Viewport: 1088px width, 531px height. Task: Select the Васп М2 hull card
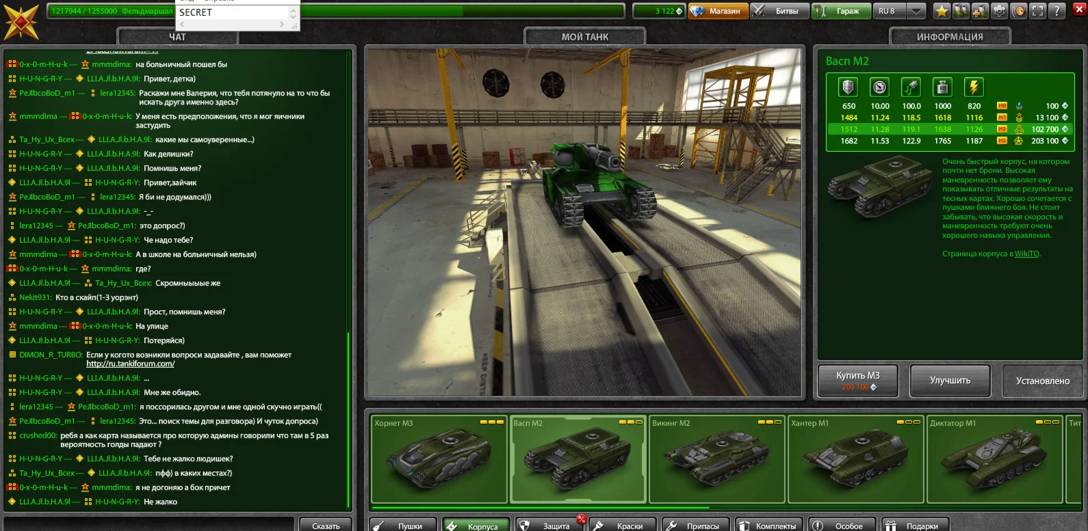(x=578, y=459)
